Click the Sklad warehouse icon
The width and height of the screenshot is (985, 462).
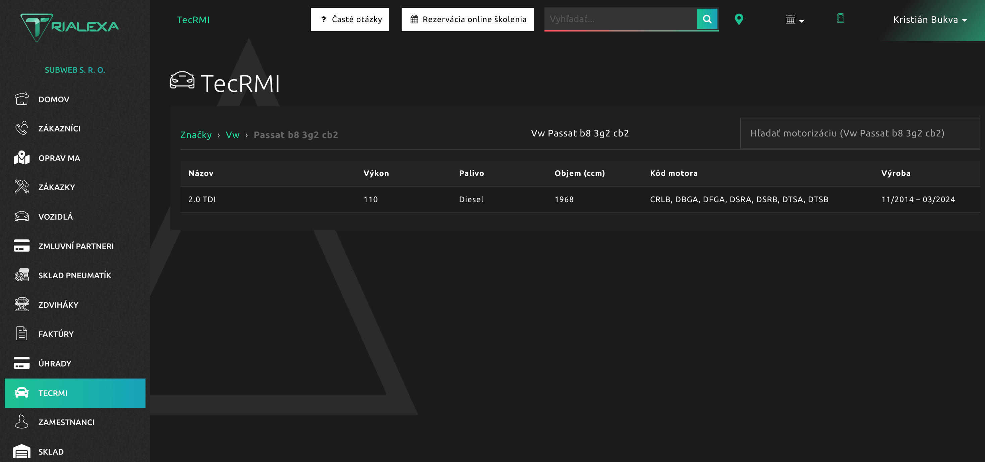pos(22,451)
